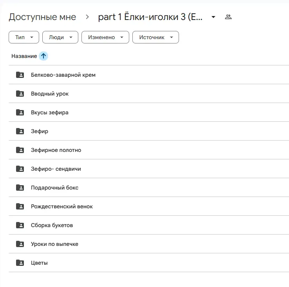The image size is (289, 287).
Task: Open the Источник filter dropdown
Action: point(155,37)
